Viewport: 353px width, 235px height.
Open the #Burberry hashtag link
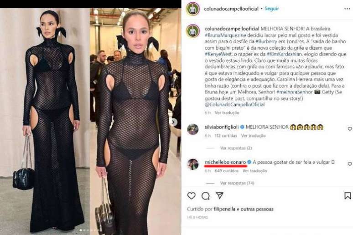point(266,41)
